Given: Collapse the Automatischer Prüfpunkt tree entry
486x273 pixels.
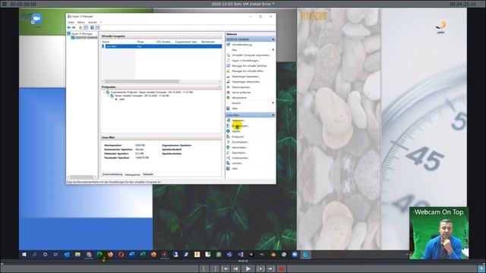Looking at the screenshot, I should [x=104, y=93].
